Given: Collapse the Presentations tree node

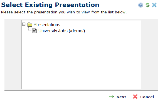Looking at the screenshot, I should 24,24.
